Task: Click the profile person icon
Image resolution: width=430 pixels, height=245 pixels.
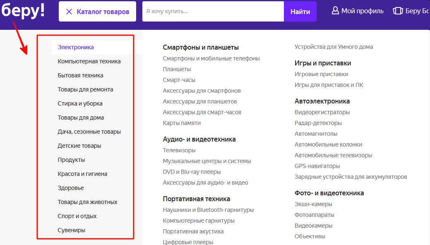Action: [x=335, y=11]
